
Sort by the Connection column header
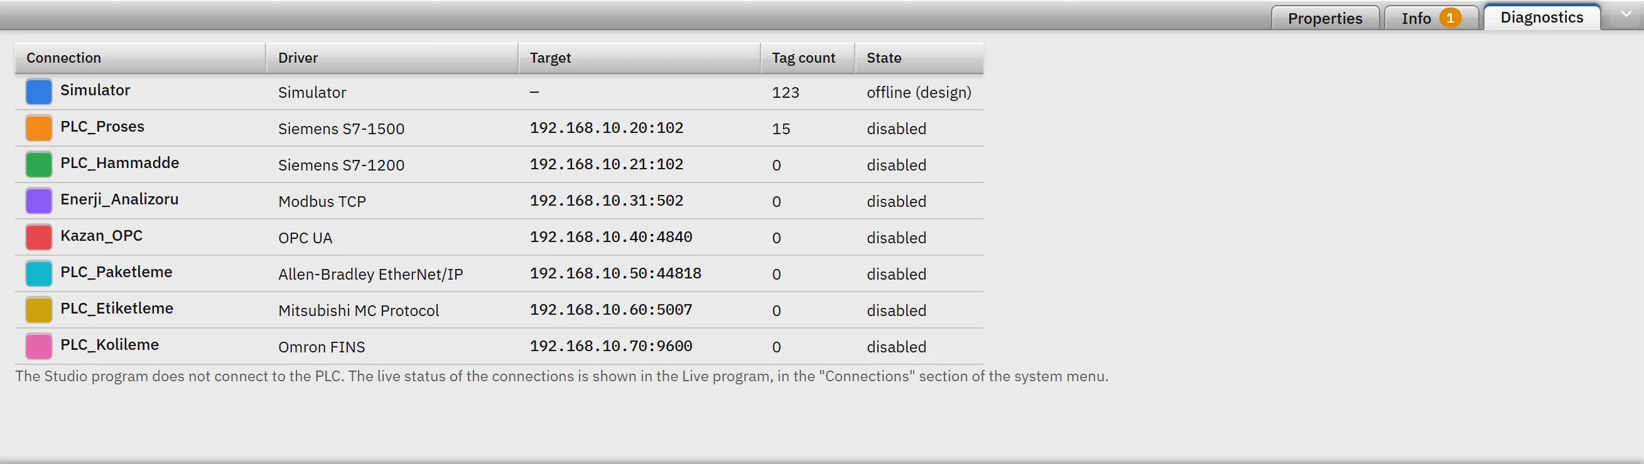tap(141, 58)
